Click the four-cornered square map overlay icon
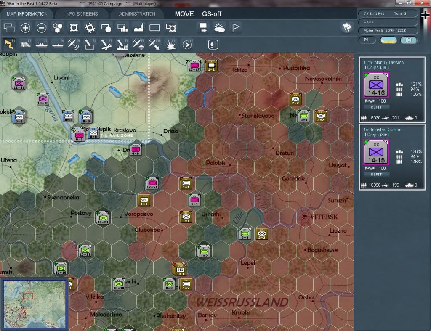Screen dimensions: 431x331 [74, 28]
